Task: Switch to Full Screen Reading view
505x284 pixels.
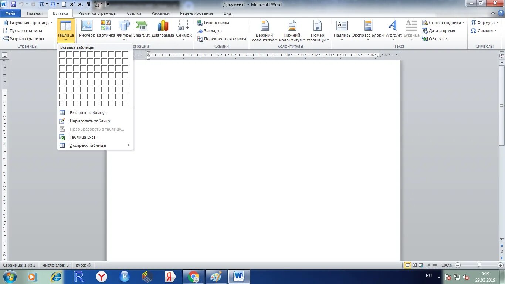Action: [414, 265]
